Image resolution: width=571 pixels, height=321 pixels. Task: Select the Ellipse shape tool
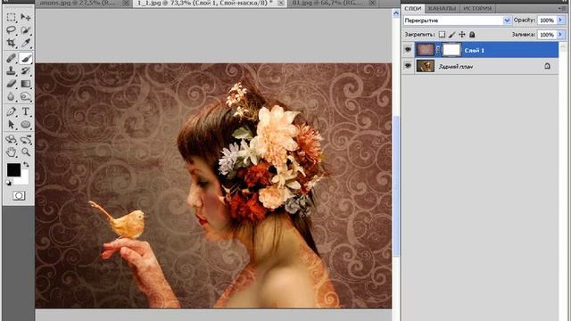[26, 125]
